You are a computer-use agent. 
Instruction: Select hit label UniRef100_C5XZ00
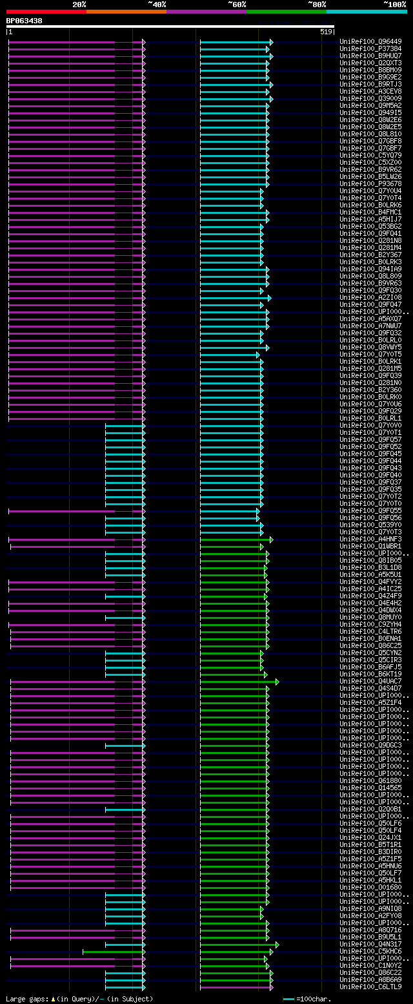tap(370, 163)
